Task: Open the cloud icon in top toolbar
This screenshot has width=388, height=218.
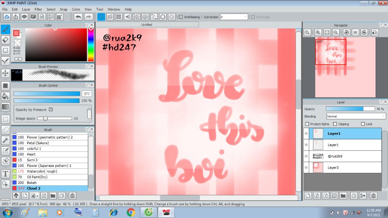Action: (7, 17)
